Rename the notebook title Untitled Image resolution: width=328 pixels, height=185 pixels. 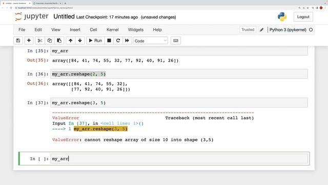click(x=64, y=16)
